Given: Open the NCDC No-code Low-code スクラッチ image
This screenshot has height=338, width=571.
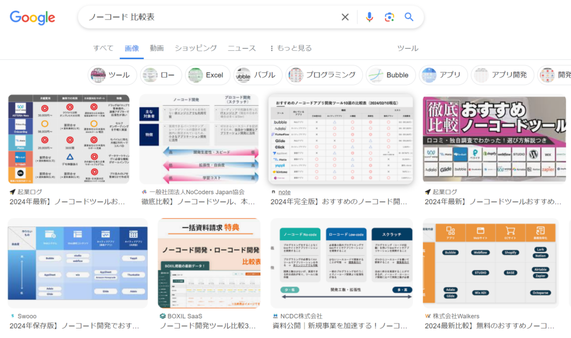Looking at the screenshot, I should click(342, 263).
